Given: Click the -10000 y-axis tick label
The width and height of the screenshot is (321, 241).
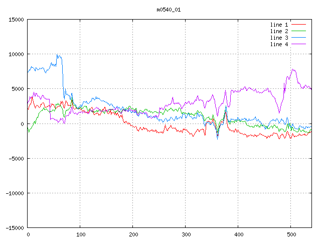Looking at the screenshot, I should pos(15,193).
